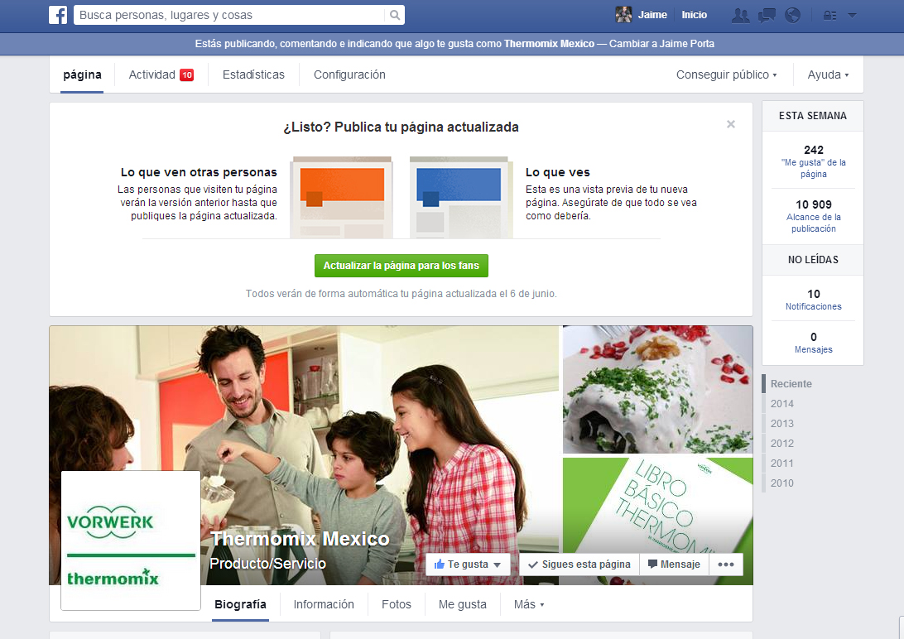Click the Facebook logo icon

57,15
